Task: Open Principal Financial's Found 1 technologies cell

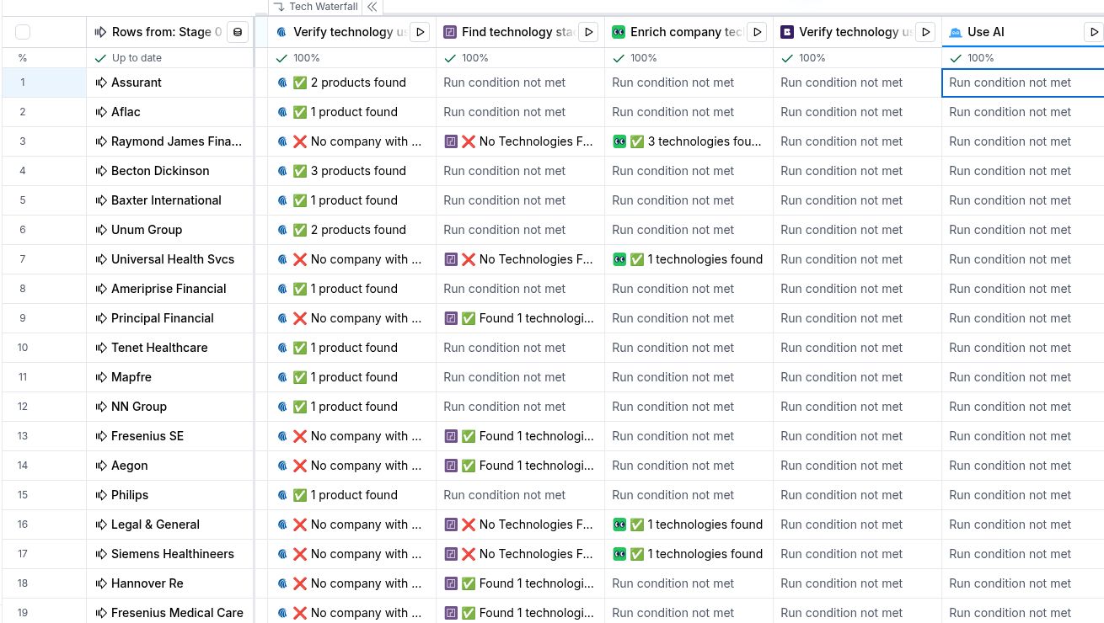Action: 520,318
